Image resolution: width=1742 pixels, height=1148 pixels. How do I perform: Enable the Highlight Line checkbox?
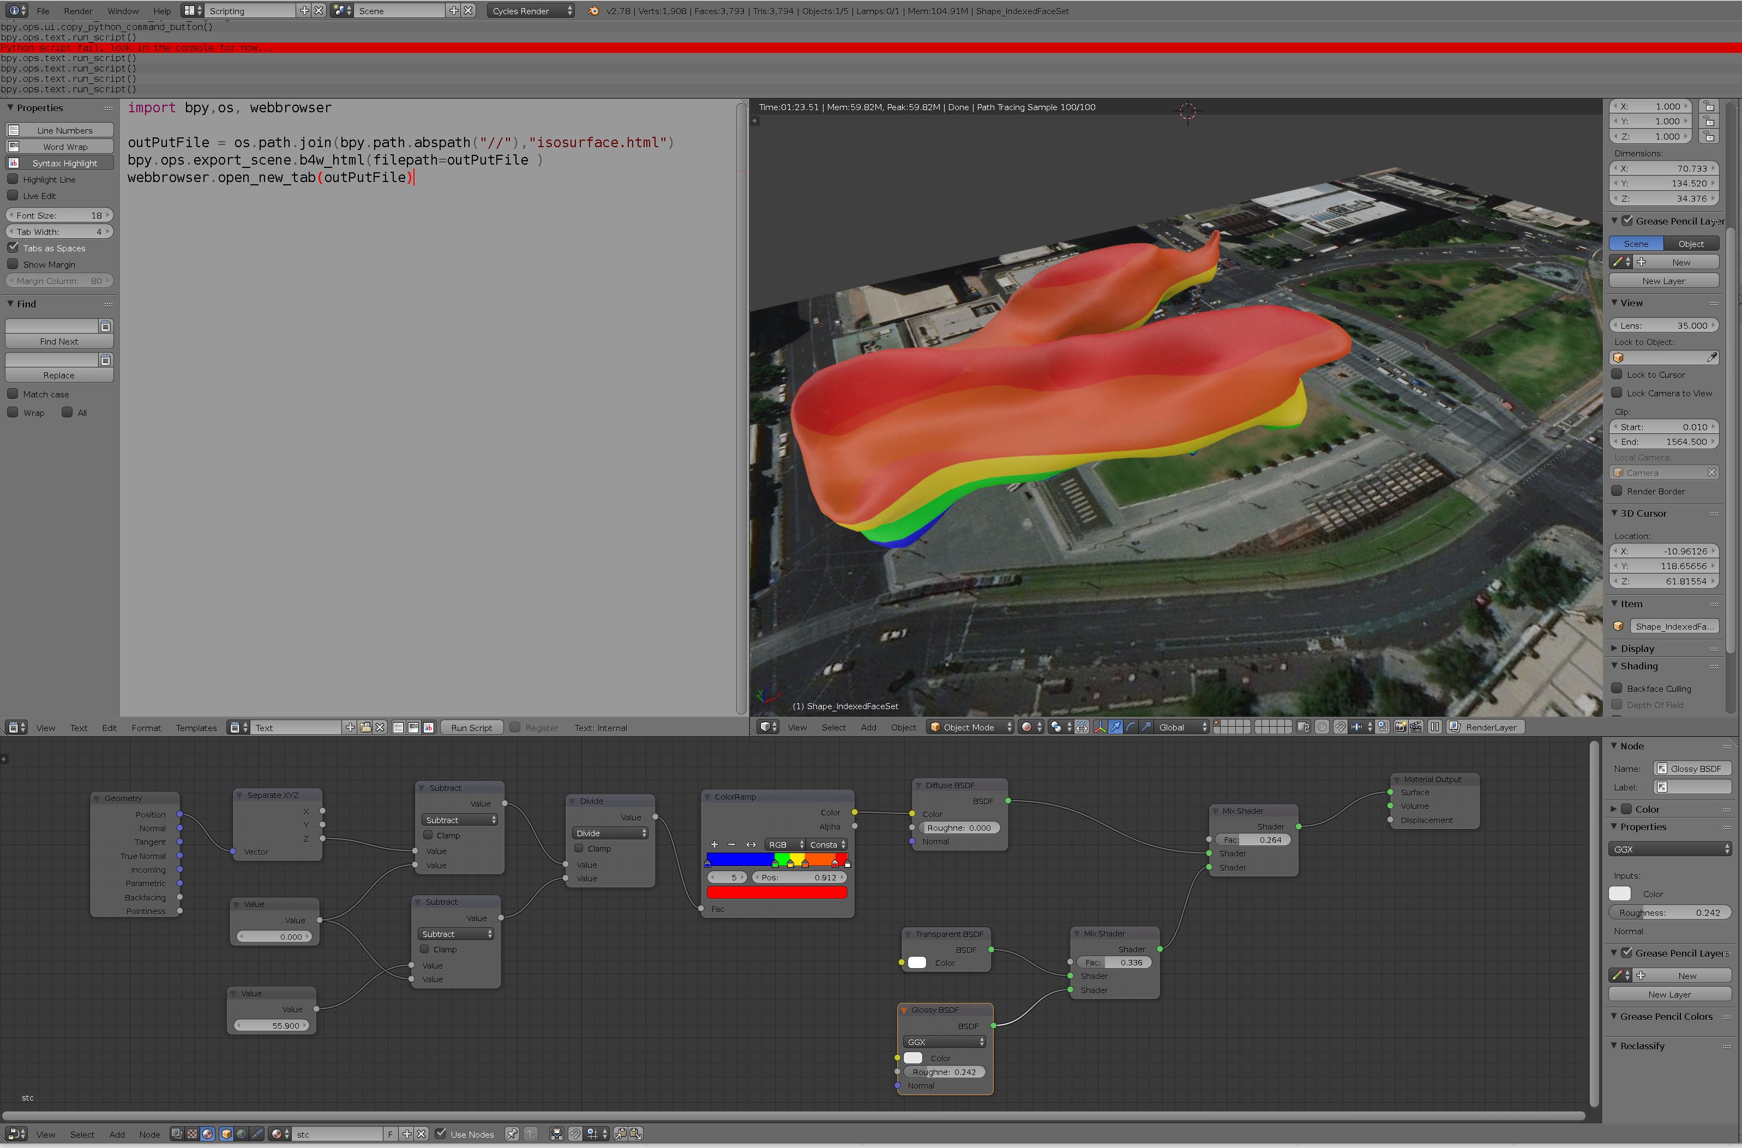click(13, 179)
